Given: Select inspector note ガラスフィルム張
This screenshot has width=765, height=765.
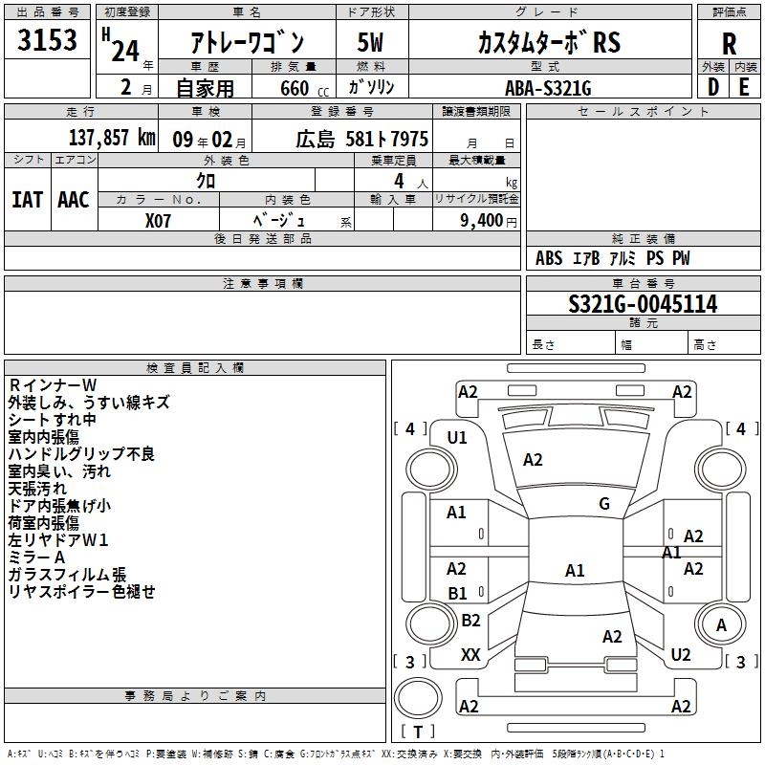Looking at the screenshot, I should click(67, 575).
